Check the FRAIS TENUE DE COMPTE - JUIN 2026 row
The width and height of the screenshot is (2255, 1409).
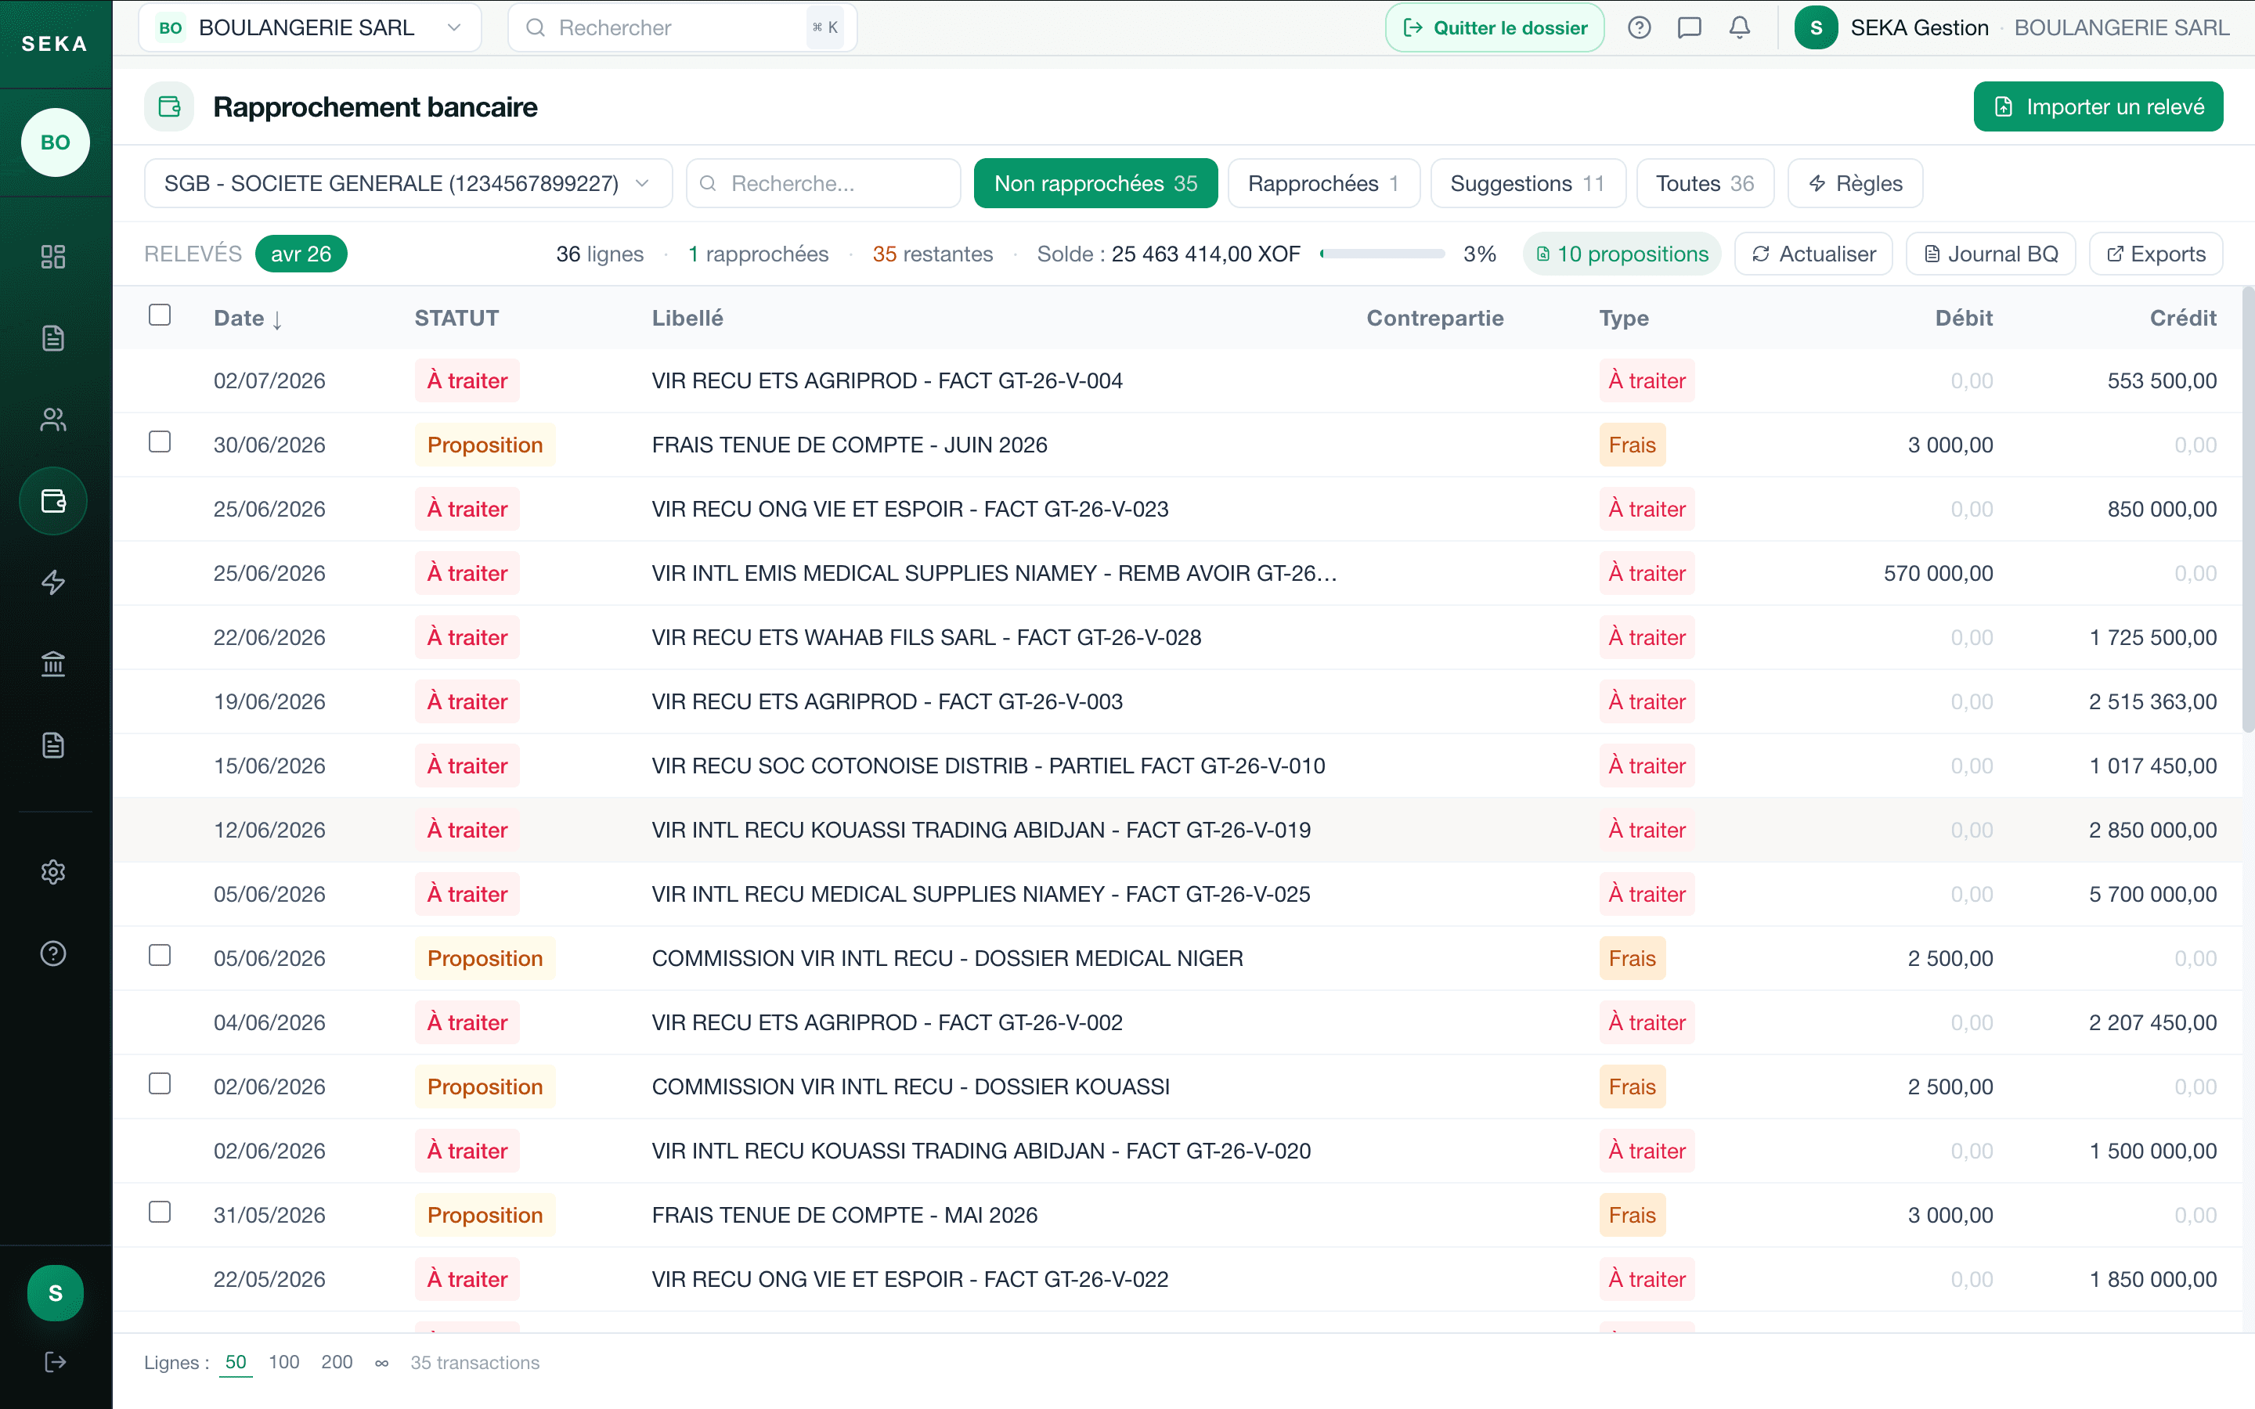click(x=160, y=441)
